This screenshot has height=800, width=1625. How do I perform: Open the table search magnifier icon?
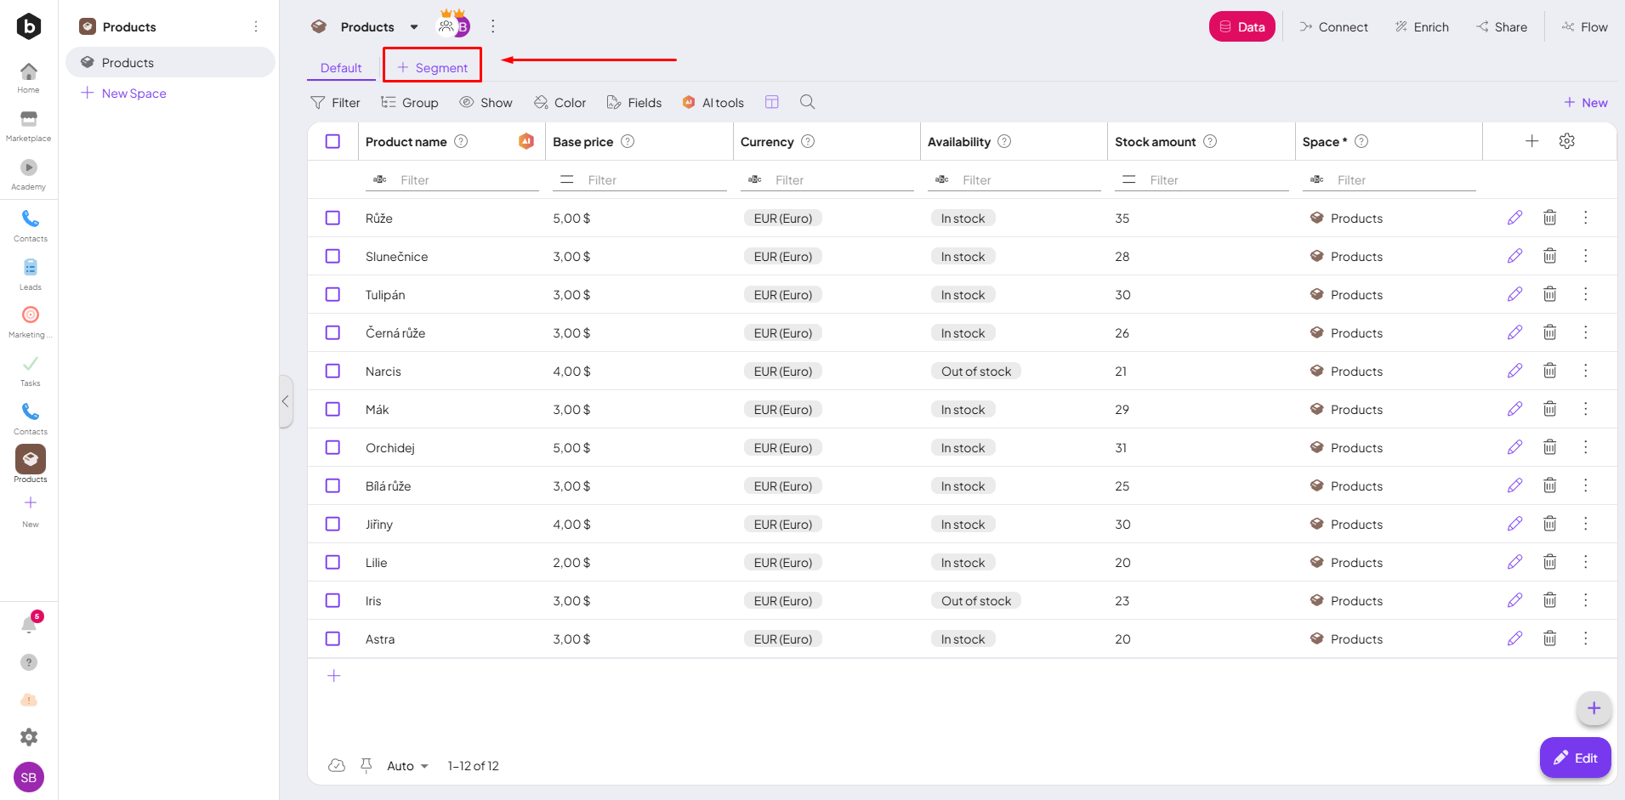point(807,102)
